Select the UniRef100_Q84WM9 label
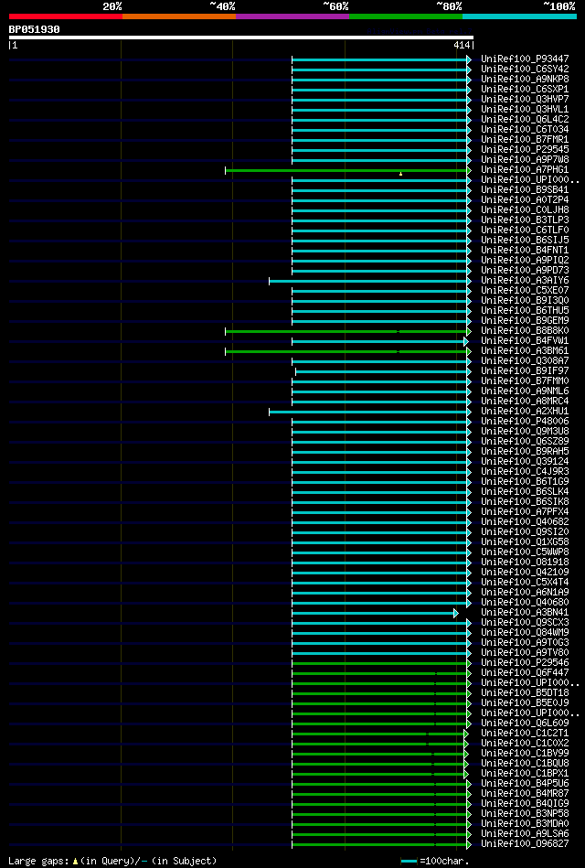585x868 pixels. click(525, 633)
